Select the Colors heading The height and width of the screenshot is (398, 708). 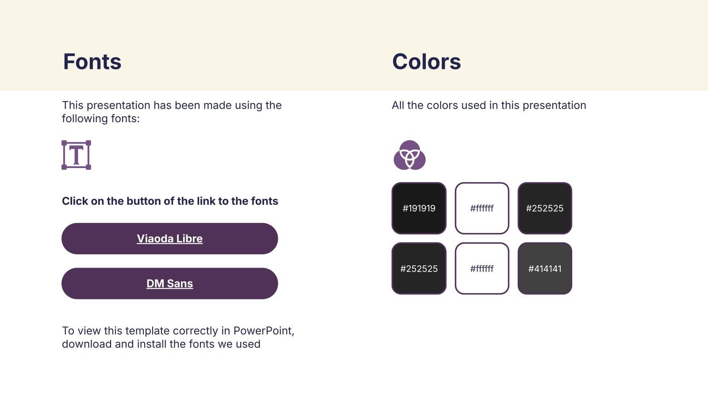tap(427, 61)
